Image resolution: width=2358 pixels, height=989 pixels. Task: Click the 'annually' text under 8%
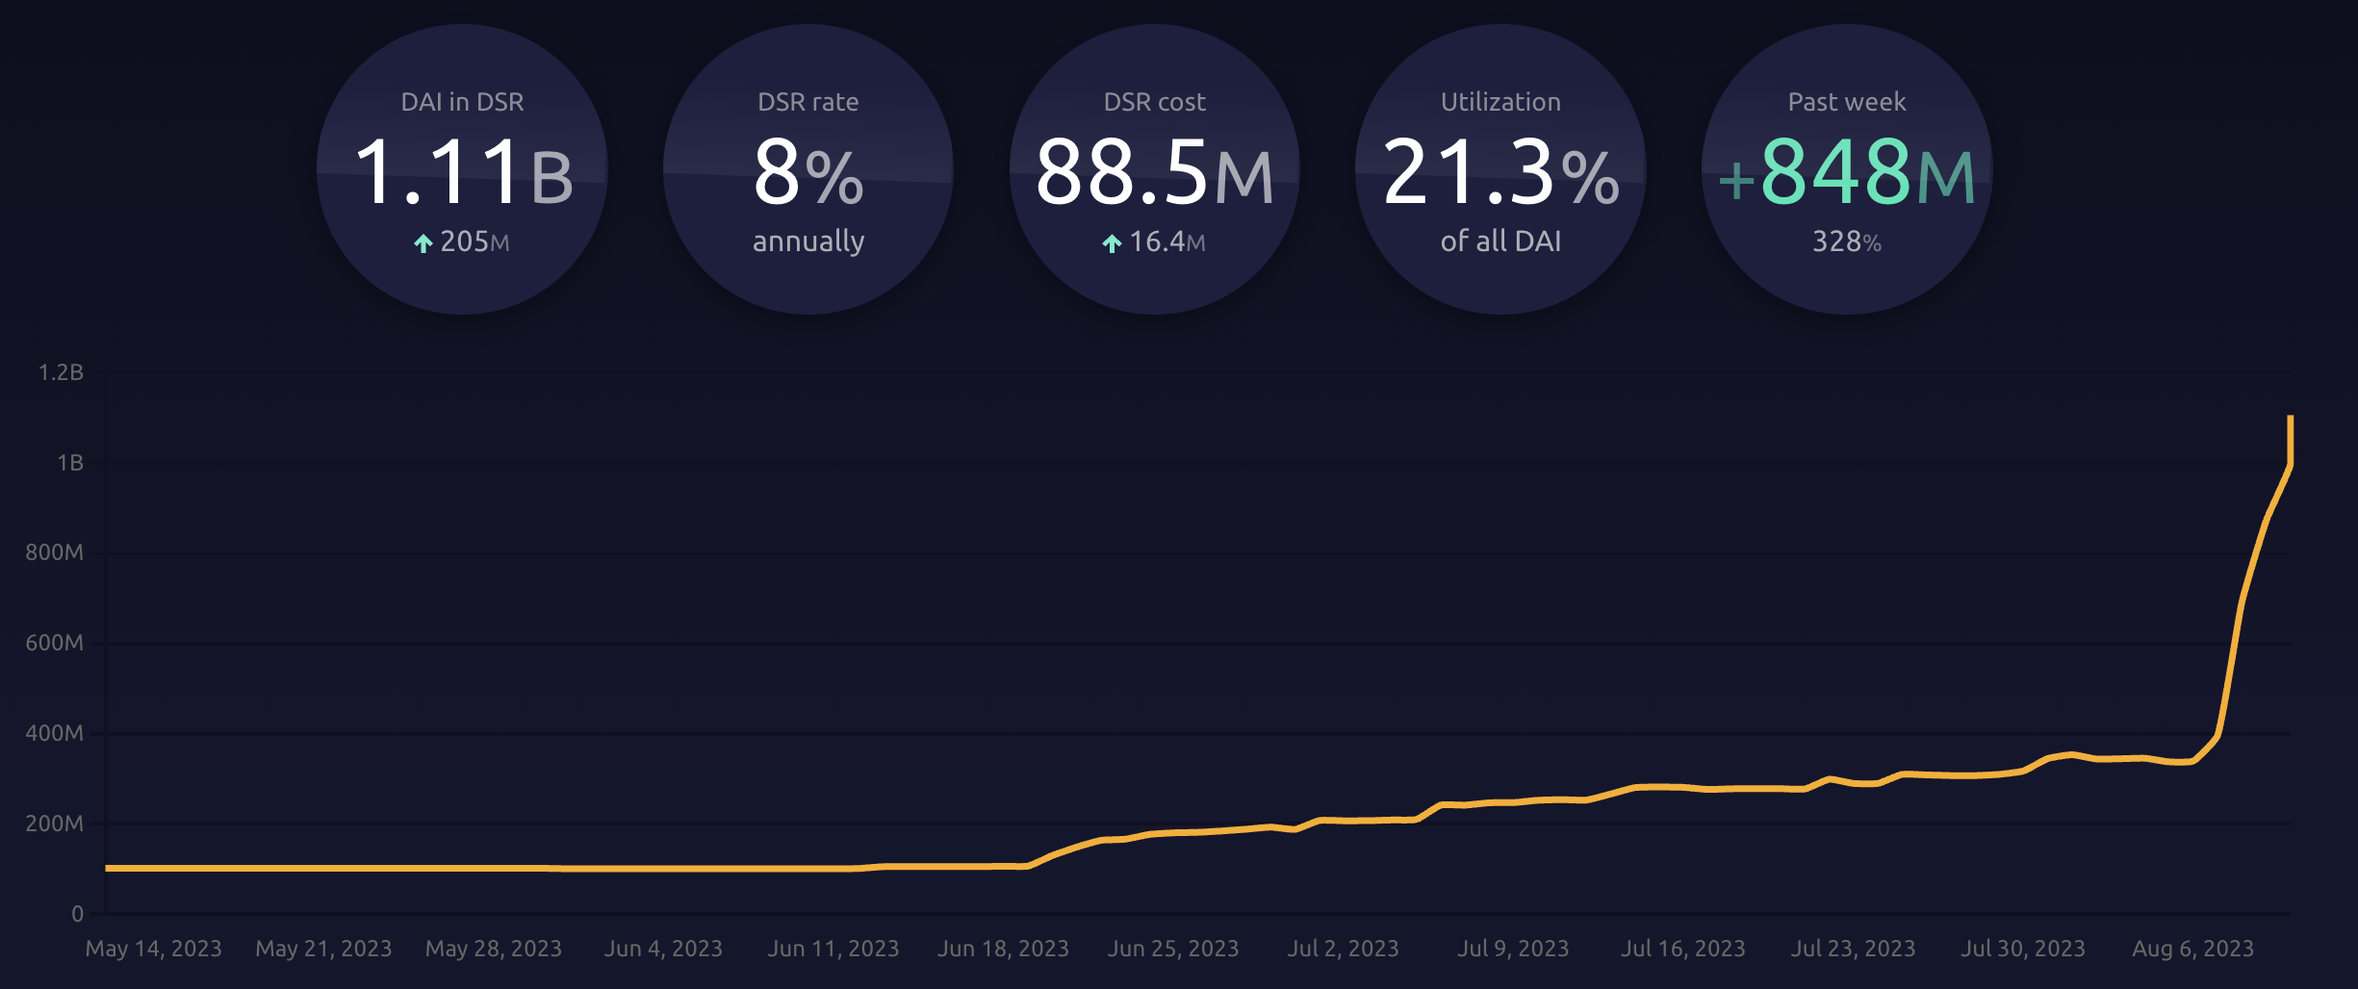pos(808,243)
